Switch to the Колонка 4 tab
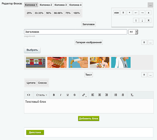 [75, 5]
